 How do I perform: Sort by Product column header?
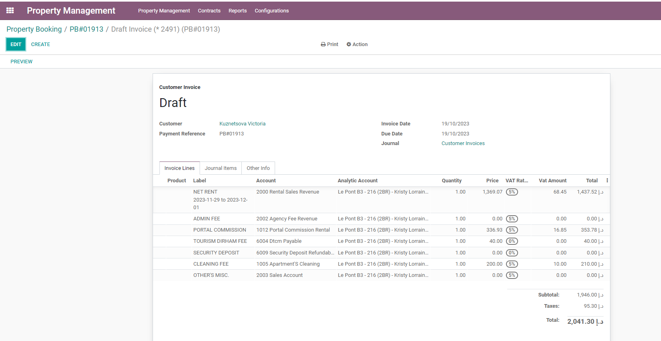177,181
